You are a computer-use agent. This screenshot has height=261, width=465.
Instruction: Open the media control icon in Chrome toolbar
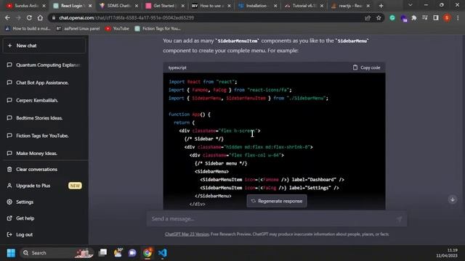[424, 17]
